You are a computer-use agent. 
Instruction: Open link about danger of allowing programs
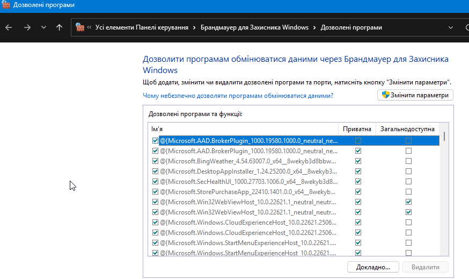(x=238, y=96)
